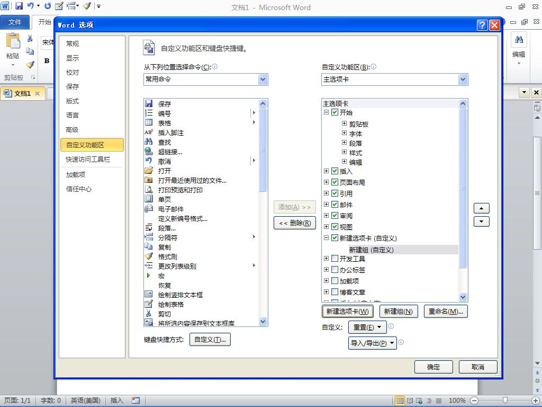Viewport: 542px width, 407px height.
Task: Confirm with the 确定 button
Action: tap(433, 367)
